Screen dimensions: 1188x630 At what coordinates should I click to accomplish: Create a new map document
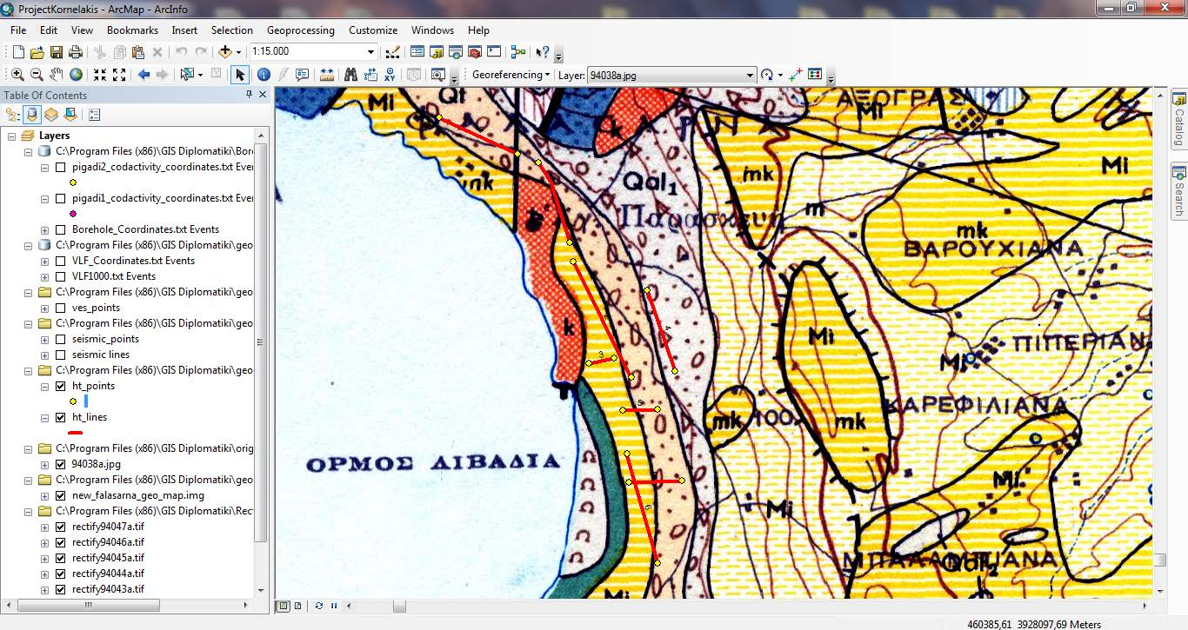tap(18, 52)
